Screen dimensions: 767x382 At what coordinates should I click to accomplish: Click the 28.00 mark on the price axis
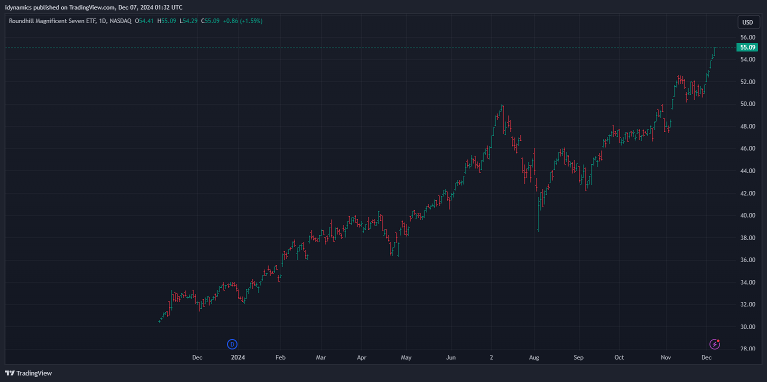(747, 348)
